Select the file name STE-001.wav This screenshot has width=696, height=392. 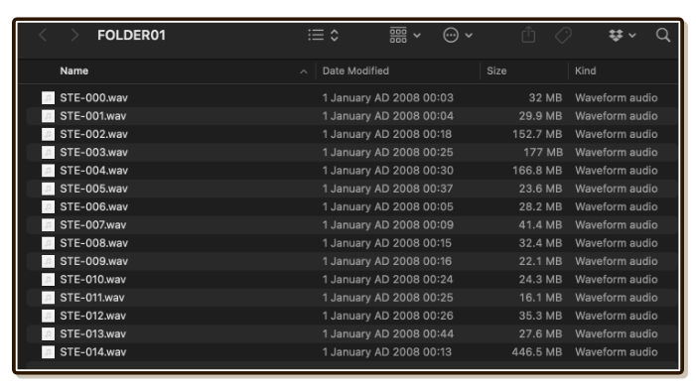93,116
